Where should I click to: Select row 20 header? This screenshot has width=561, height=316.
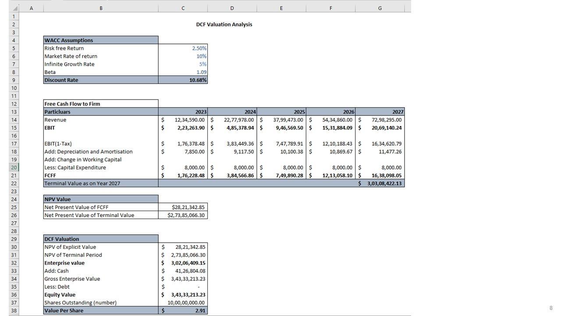[14, 167]
